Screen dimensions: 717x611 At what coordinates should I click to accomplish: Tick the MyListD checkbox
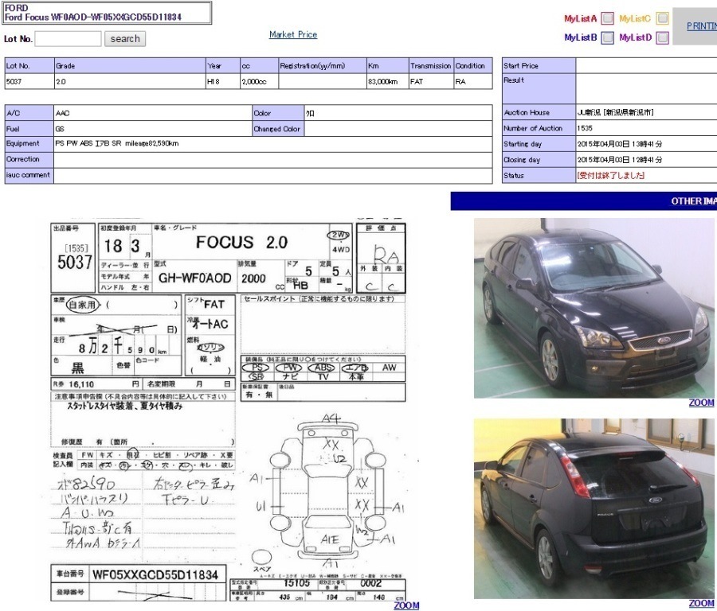pyautogui.click(x=663, y=37)
